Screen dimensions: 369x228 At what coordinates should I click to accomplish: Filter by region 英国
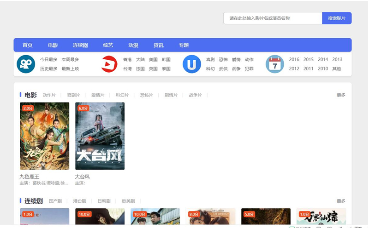[x=153, y=69]
